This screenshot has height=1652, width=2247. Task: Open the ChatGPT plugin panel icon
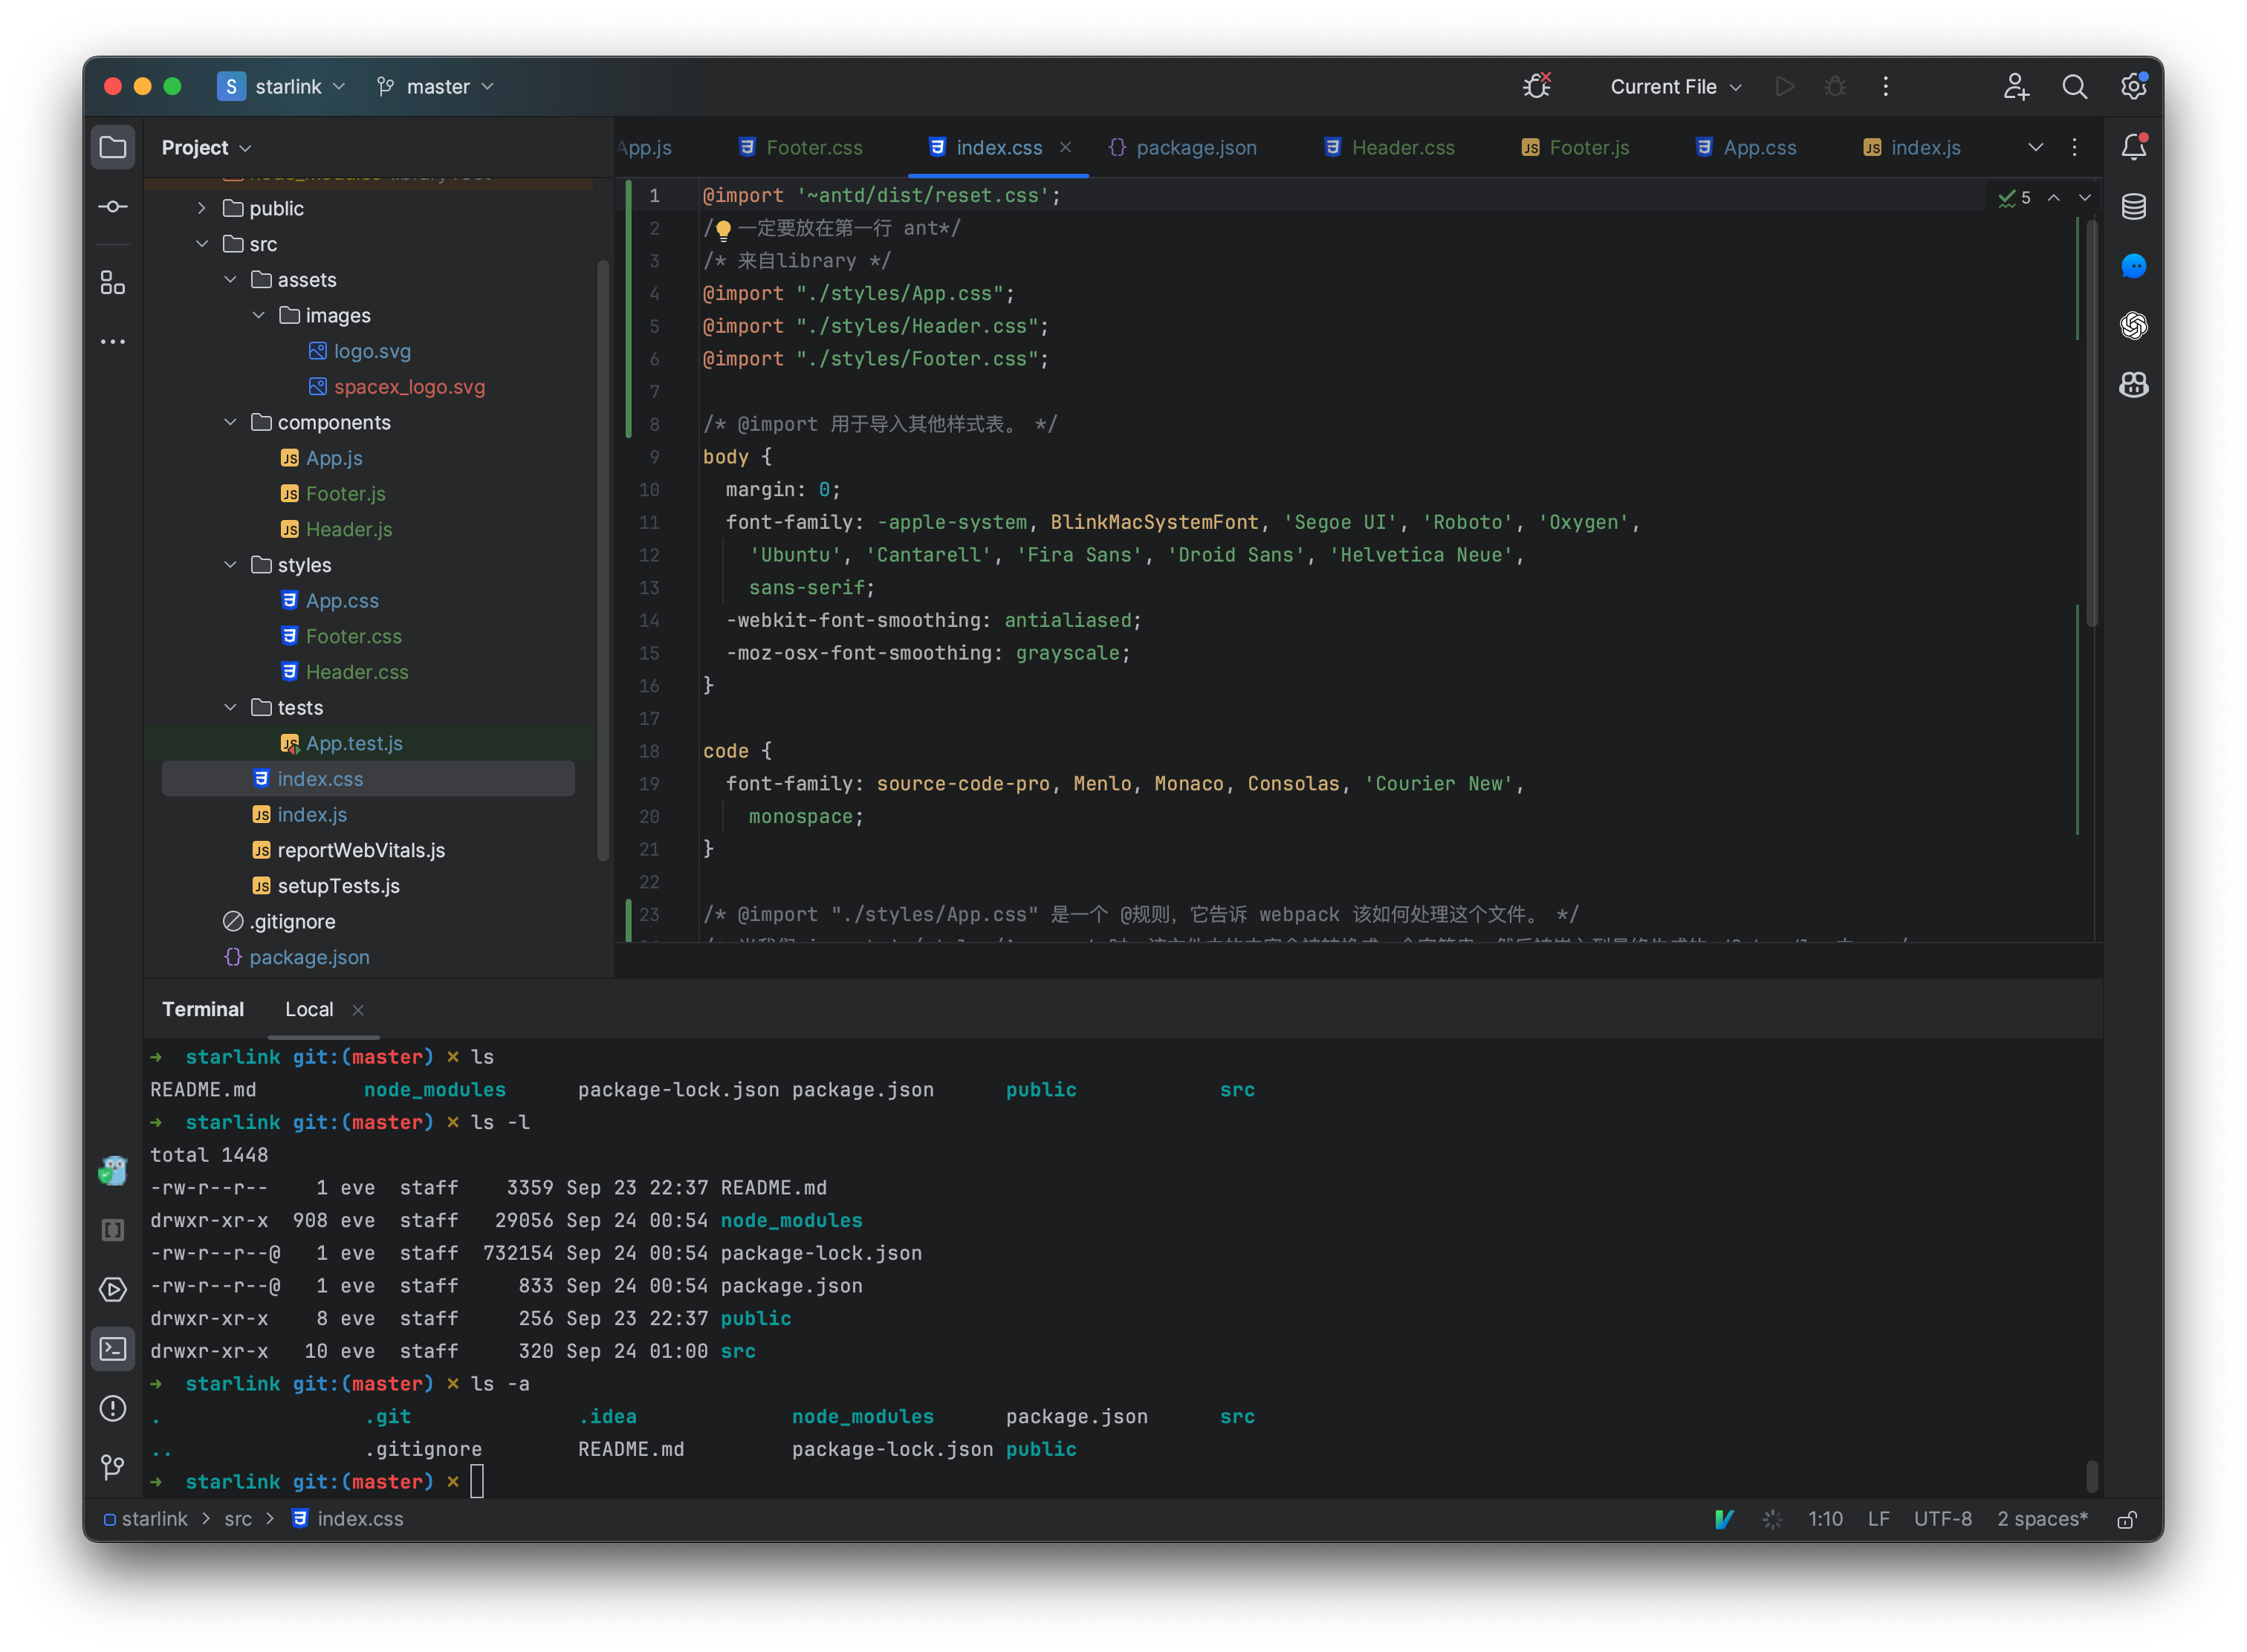2133,325
